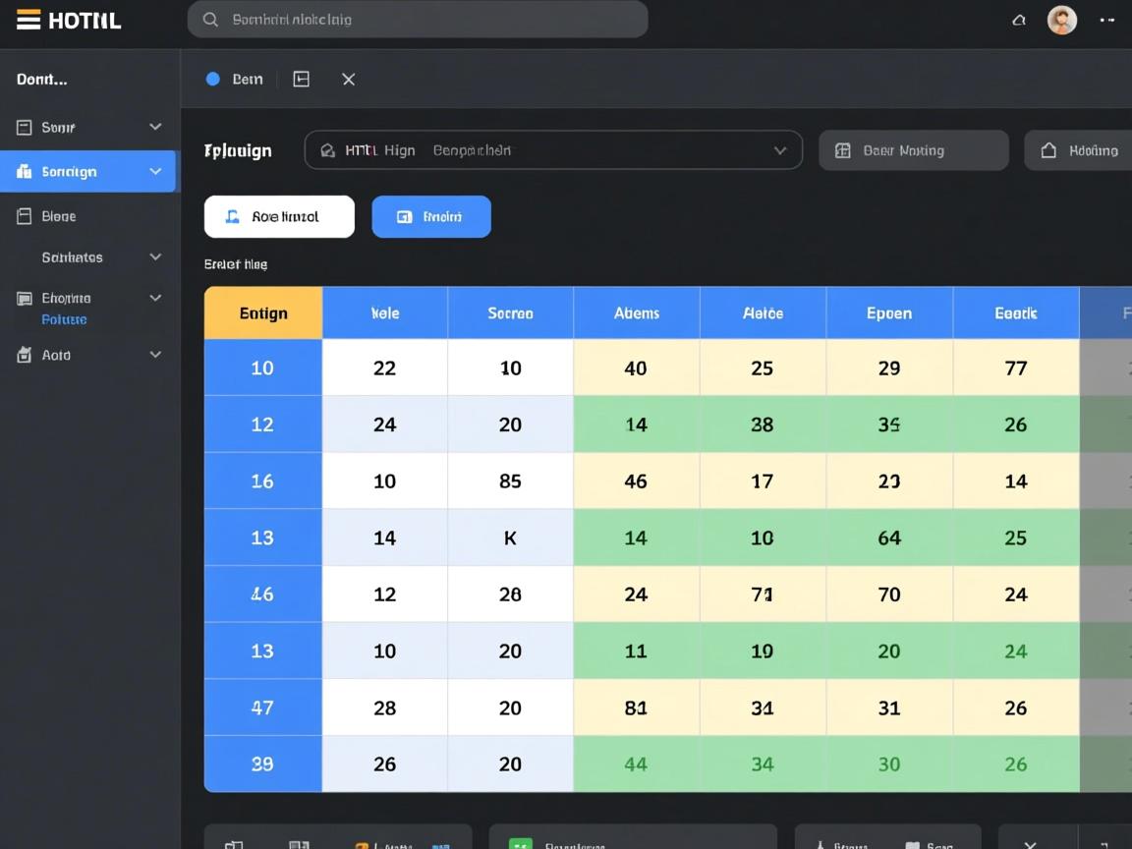
Task: Click the Aotd sidebar icon
Action: (25, 355)
